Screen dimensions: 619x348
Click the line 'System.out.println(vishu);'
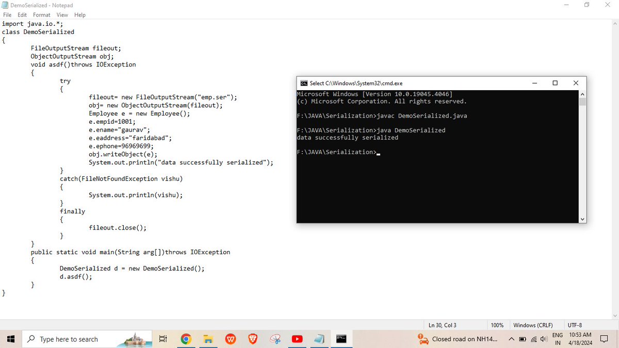136,195
